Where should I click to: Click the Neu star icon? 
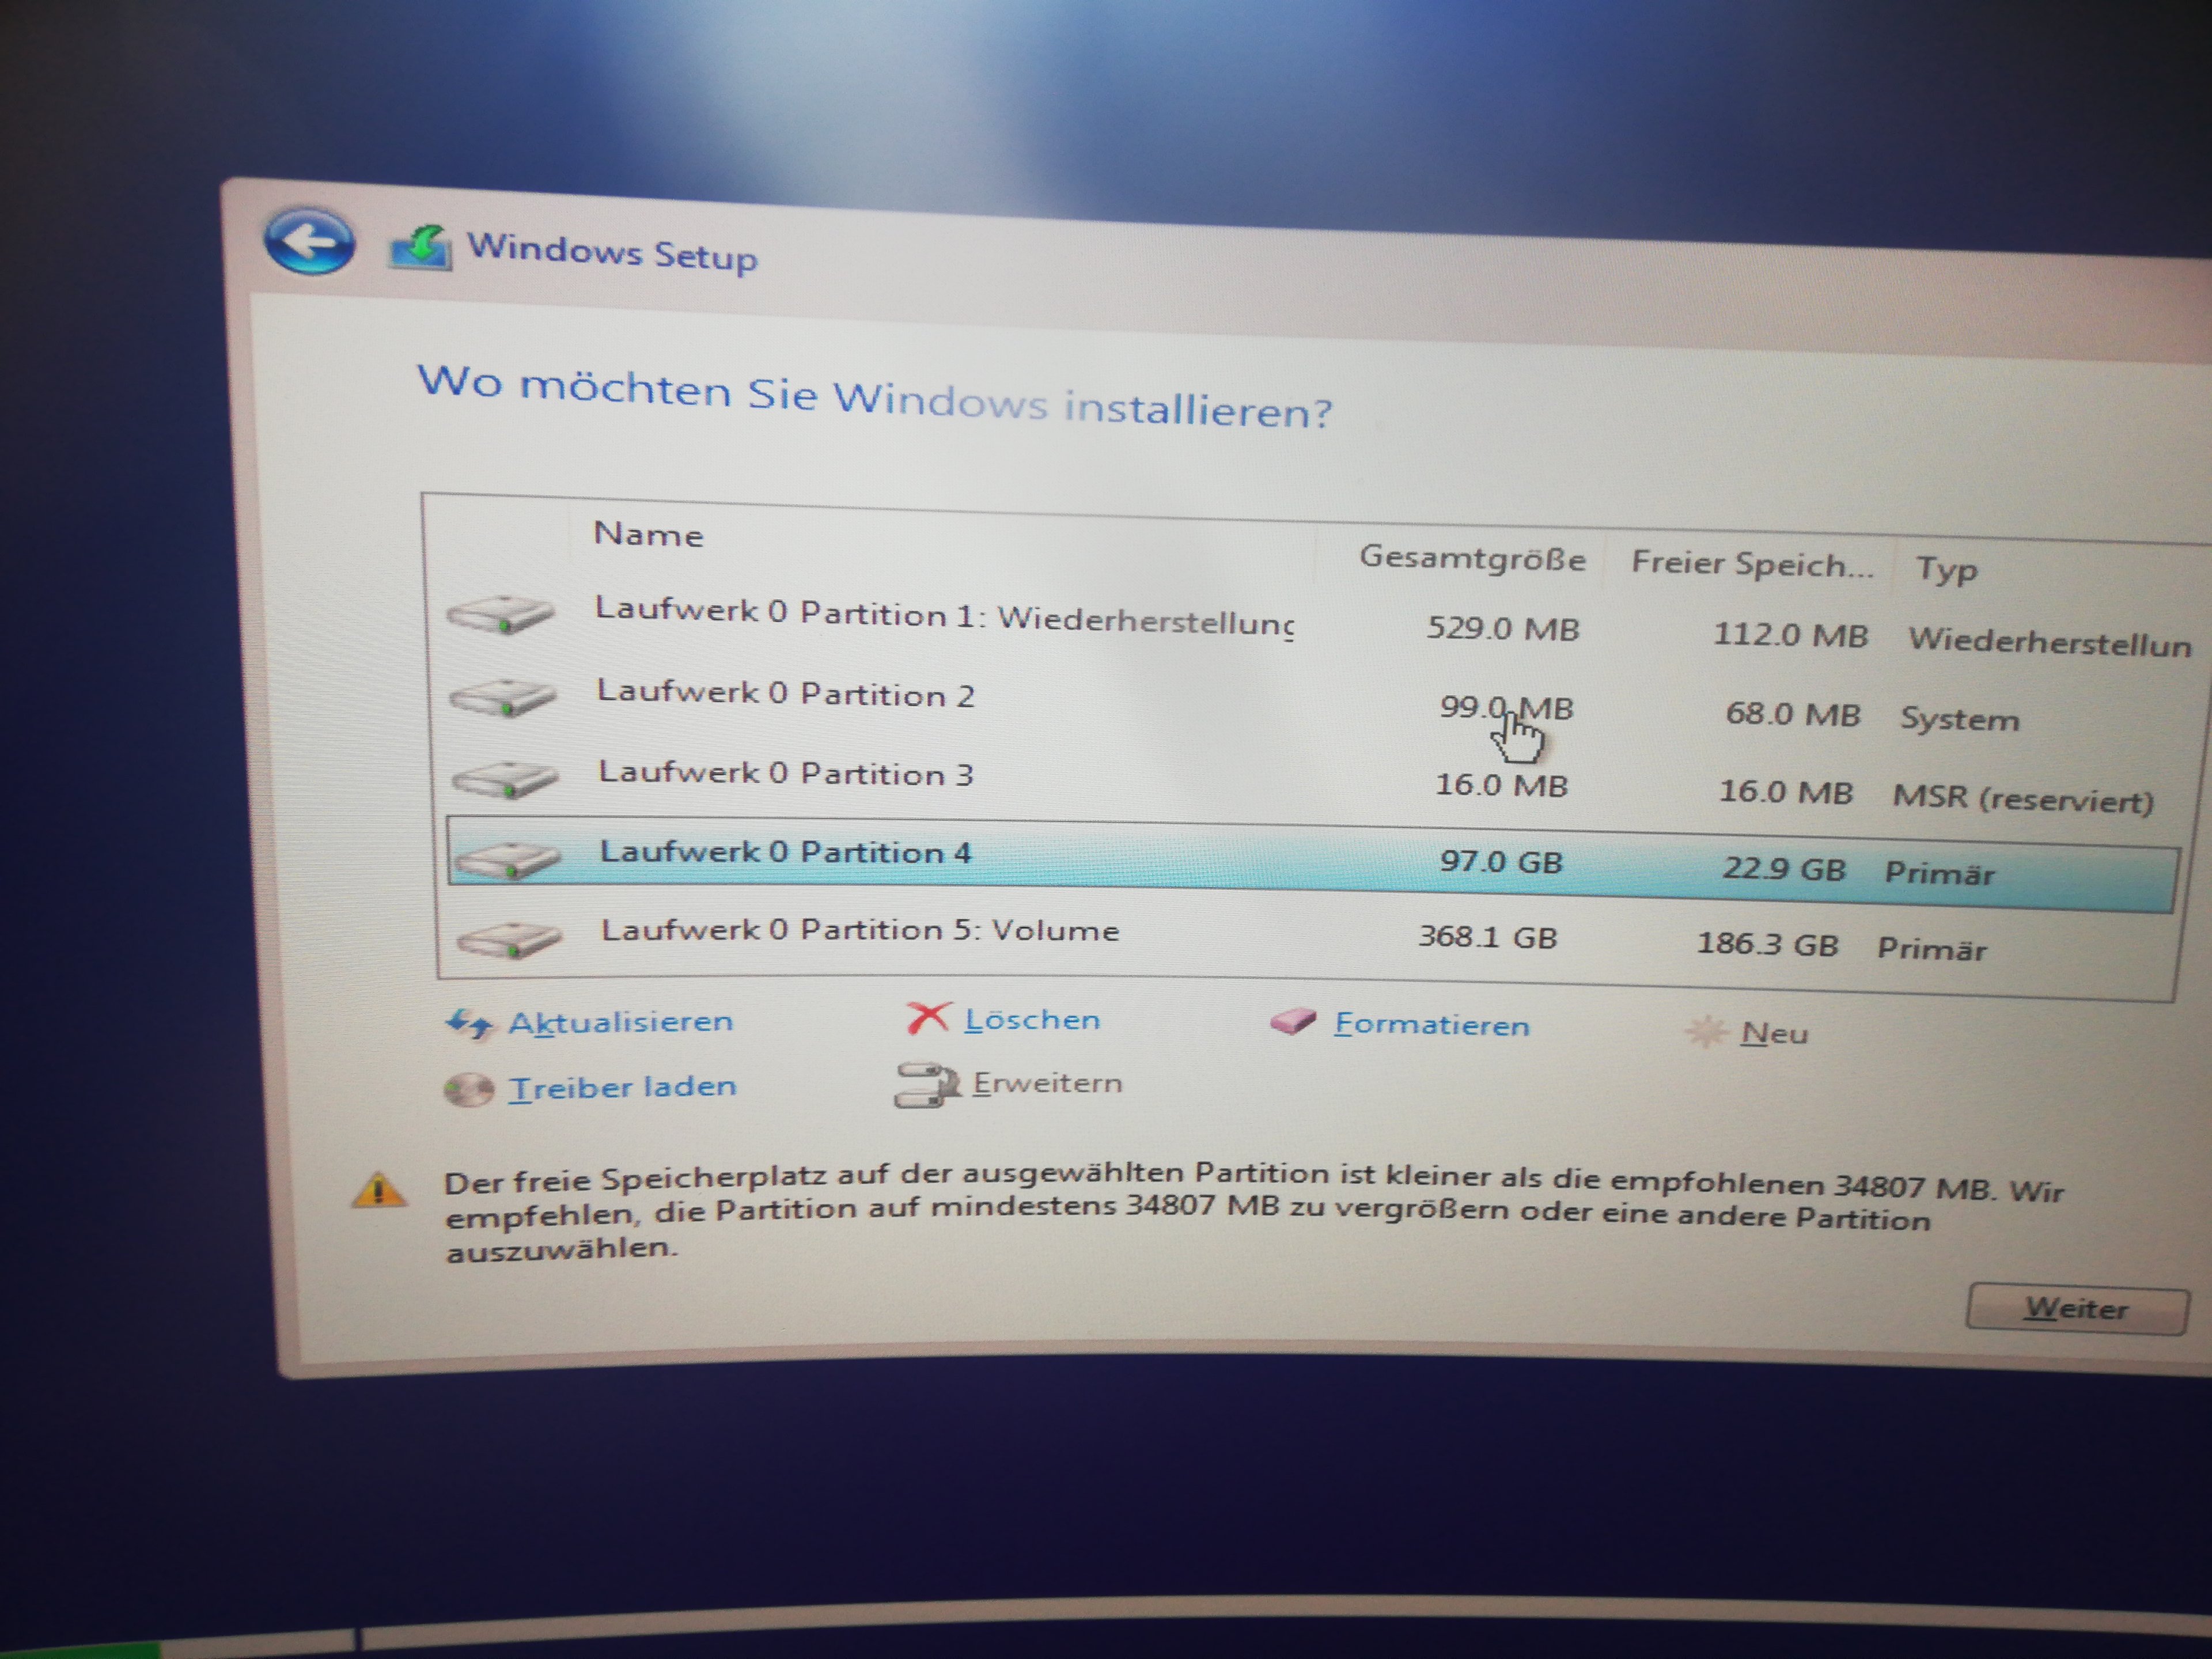click(1706, 1031)
